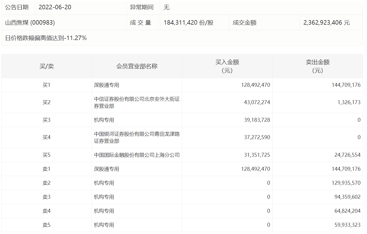Screen dimensions: 367x234
Task: Click the 成交金额 label
Action: coord(245,23)
